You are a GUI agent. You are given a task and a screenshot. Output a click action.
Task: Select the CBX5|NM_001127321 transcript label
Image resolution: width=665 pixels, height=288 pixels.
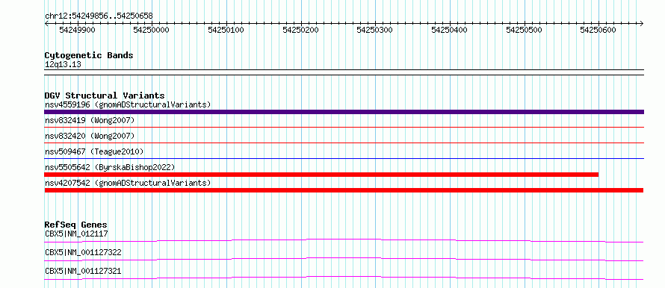coord(83,271)
